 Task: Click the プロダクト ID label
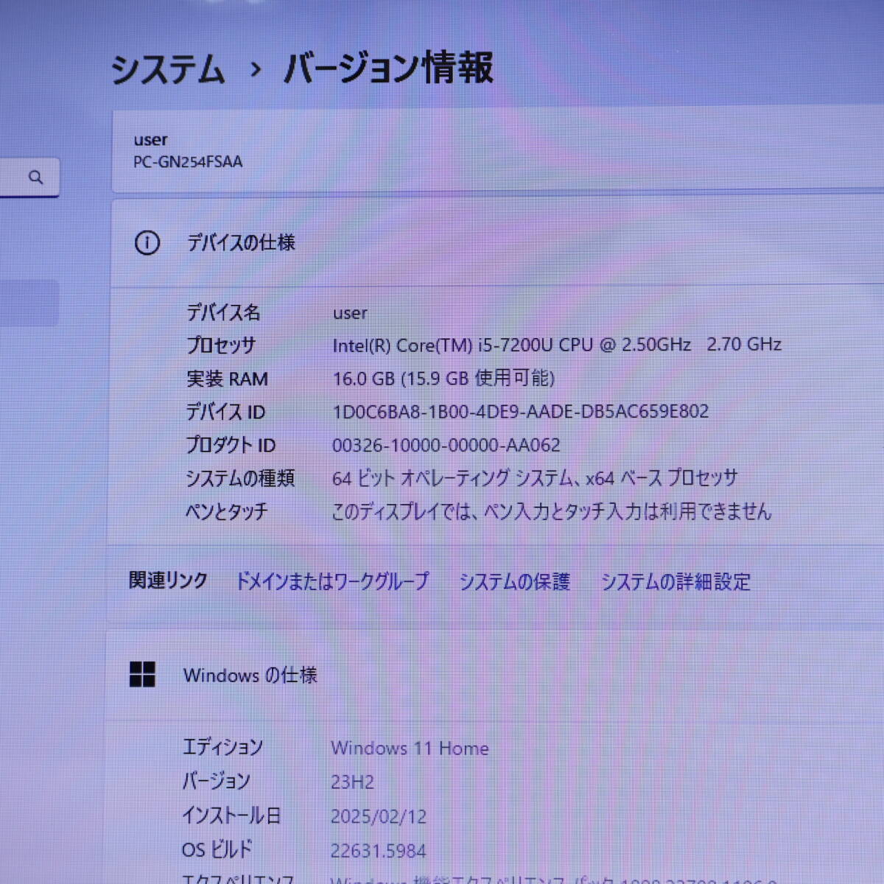(x=231, y=445)
